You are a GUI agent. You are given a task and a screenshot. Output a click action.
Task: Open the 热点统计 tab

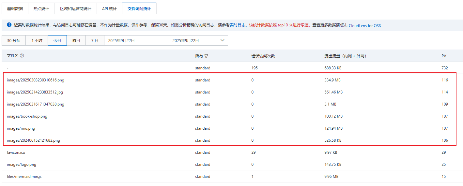[41, 9]
